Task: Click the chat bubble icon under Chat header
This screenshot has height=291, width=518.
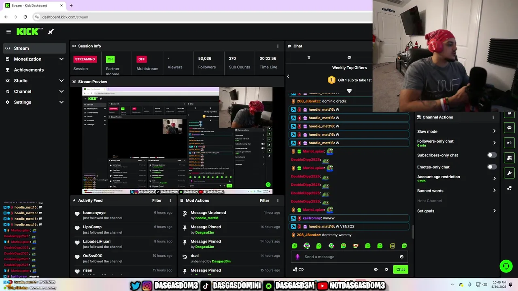Action: (349, 57)
